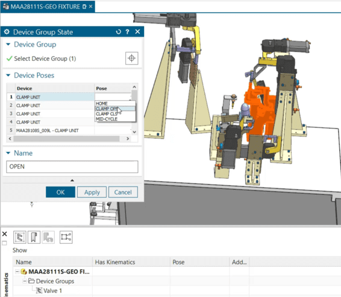Click the horizontal scrollbar thumb in poses table
Image resolution: width=341 pixels, height=297 pixels.
(x=66, y=139)
